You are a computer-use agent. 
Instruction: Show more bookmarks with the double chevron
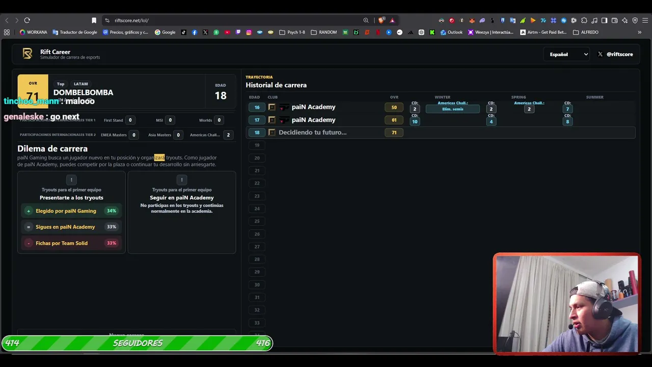click(640, 32)
